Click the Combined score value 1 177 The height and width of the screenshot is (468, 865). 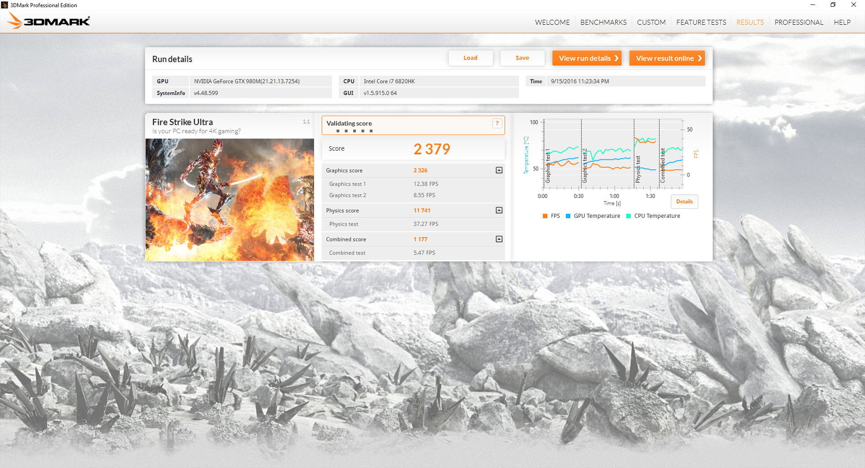[420, 239]
